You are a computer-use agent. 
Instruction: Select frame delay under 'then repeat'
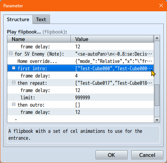[x=35, y=90]
